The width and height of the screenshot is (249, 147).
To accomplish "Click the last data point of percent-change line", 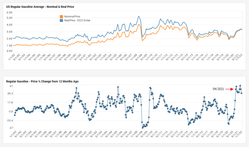I will coord(242,93).
